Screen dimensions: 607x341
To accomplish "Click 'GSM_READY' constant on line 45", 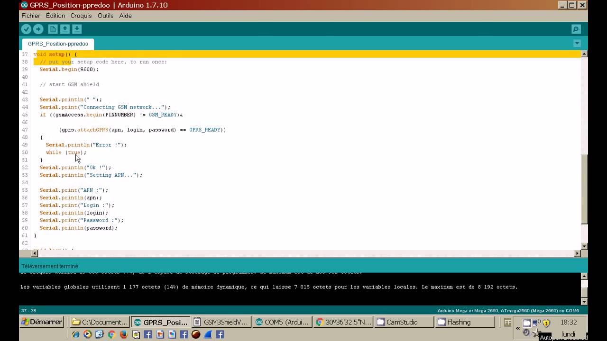I will [163, 115].
